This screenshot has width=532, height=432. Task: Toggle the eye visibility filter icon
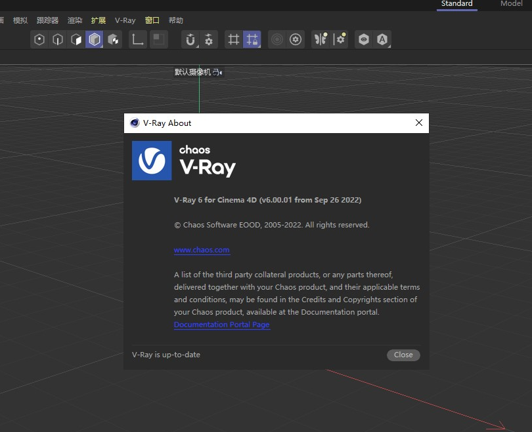364,39
